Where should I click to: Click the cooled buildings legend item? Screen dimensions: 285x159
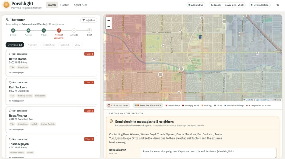234,105
